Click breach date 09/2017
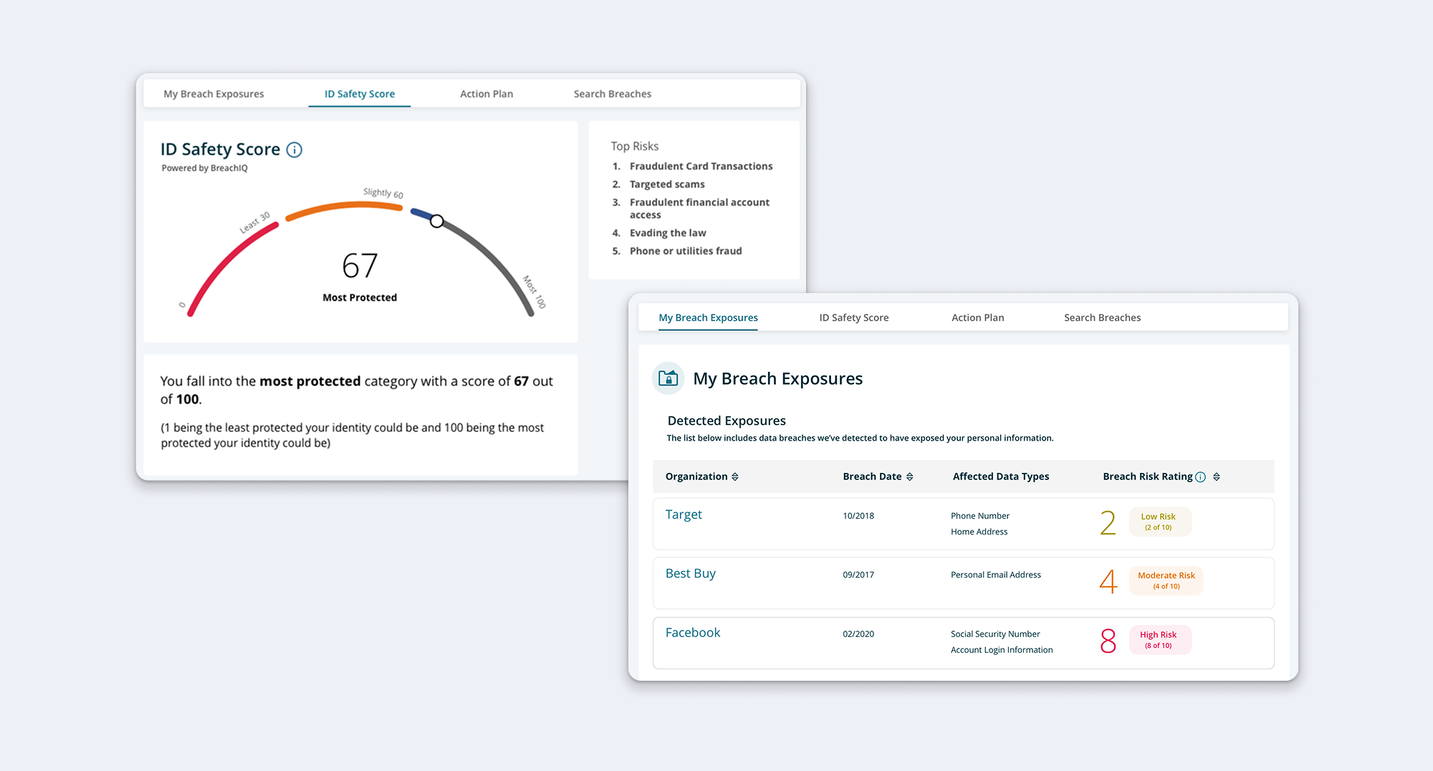The height and width of the screenshot is (771, 1433). point(858,575)
